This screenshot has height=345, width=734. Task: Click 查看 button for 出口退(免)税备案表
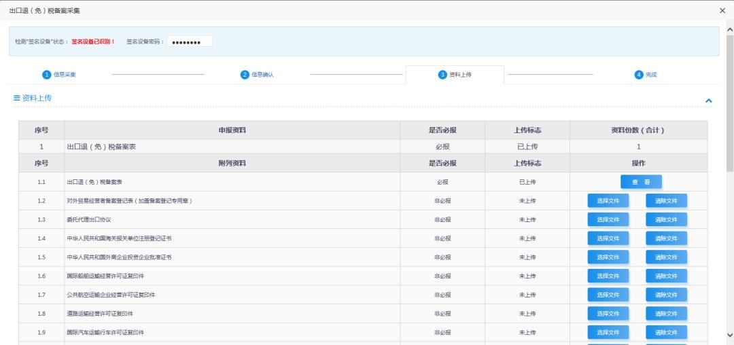click(x=641, y=182)
